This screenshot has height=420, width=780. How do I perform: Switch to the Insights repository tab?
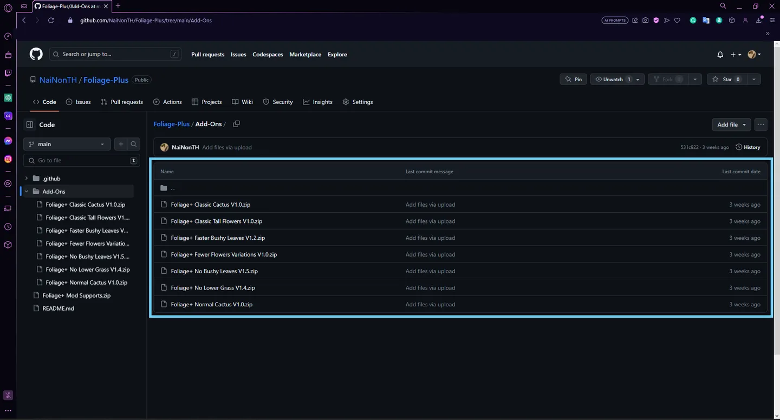[x=317, y=102]
